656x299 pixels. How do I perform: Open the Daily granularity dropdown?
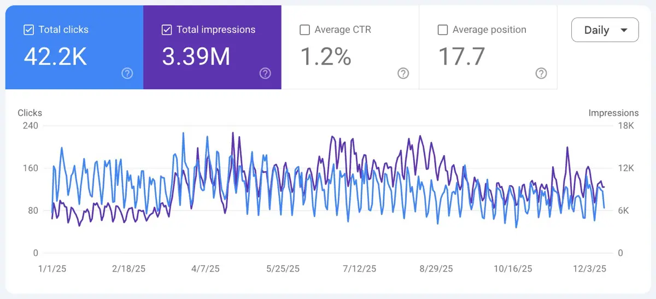coord(605,30)
